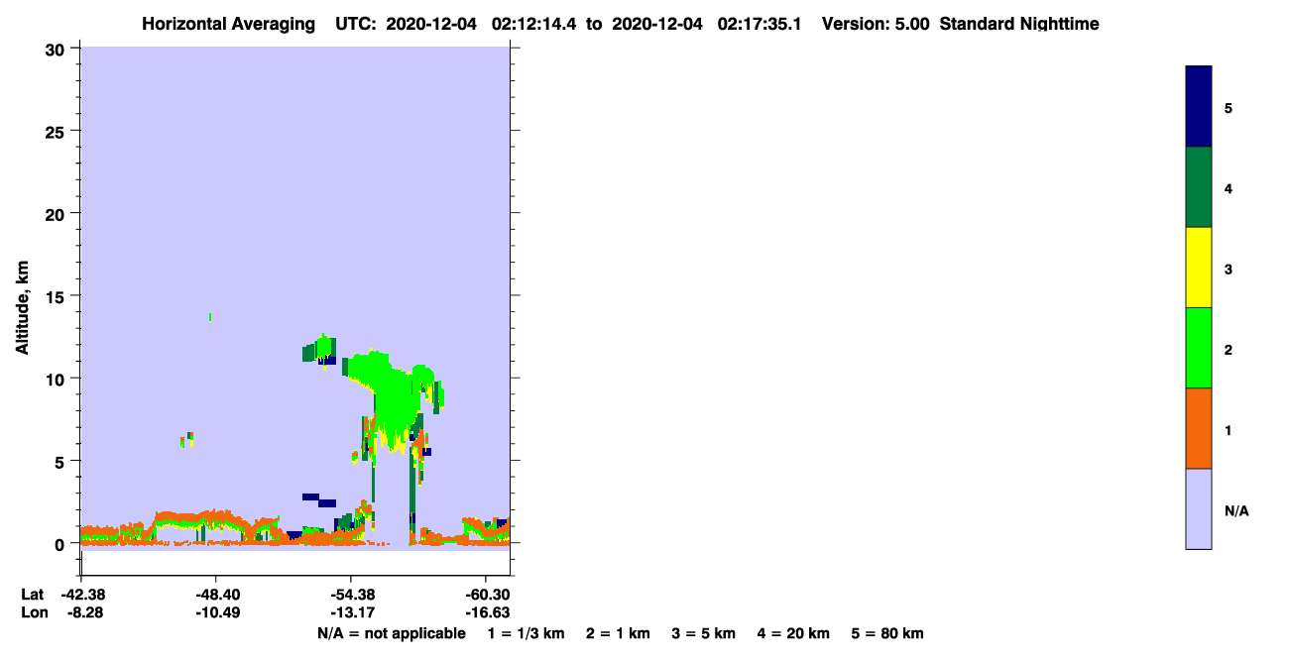Click the 'Lon' row label

pyautogui.click(x=34, y=613)
